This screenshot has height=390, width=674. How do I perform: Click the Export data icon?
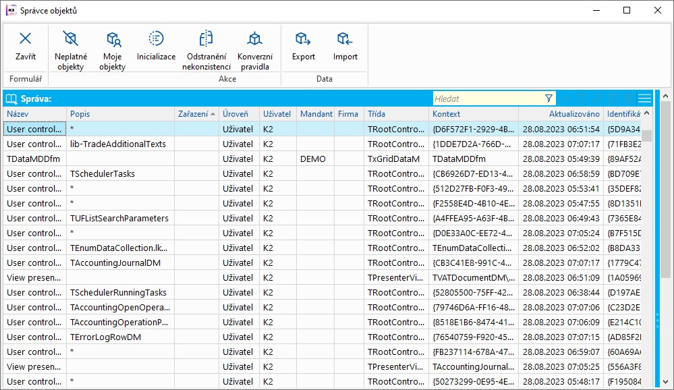pyautogui.click(x=303, y=39)
